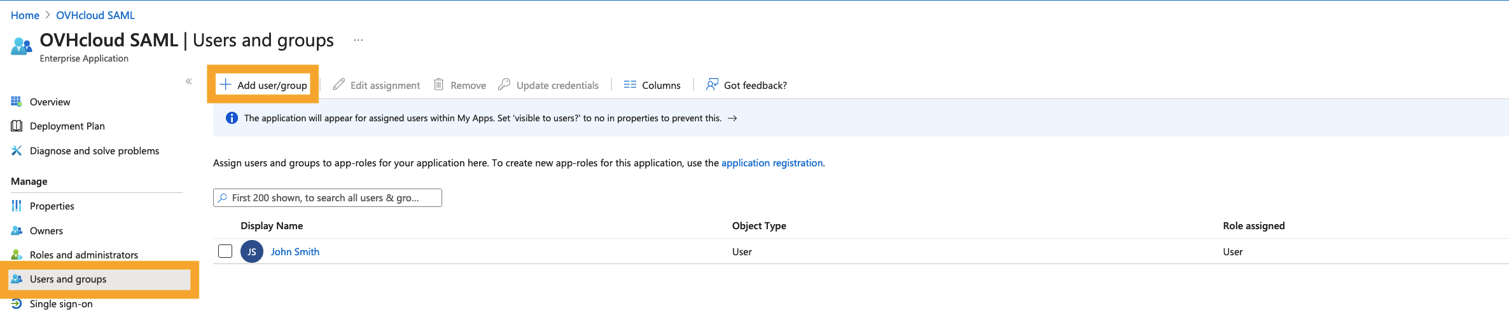
Task: Click Remove in the toolbar
Action: (460, 85)
